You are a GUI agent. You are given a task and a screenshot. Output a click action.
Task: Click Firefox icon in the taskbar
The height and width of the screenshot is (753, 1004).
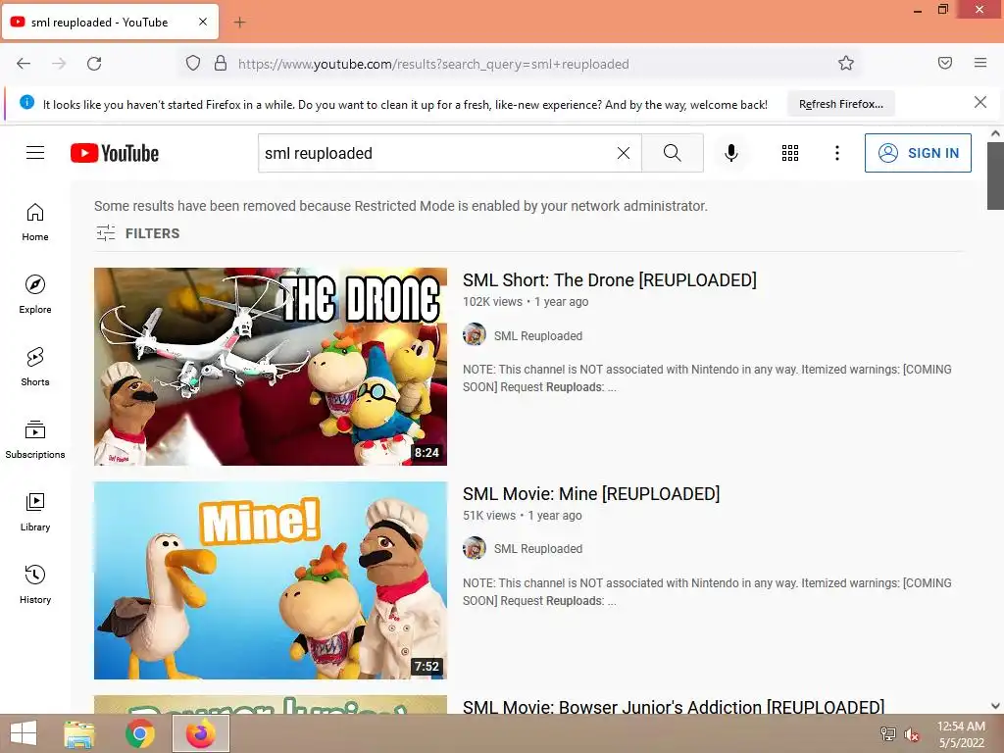(200, 733)
